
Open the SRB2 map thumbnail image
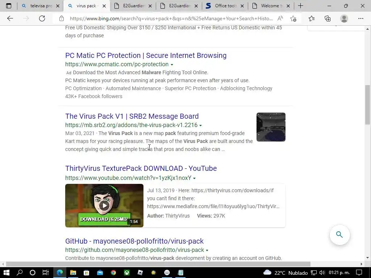point(271,127)
